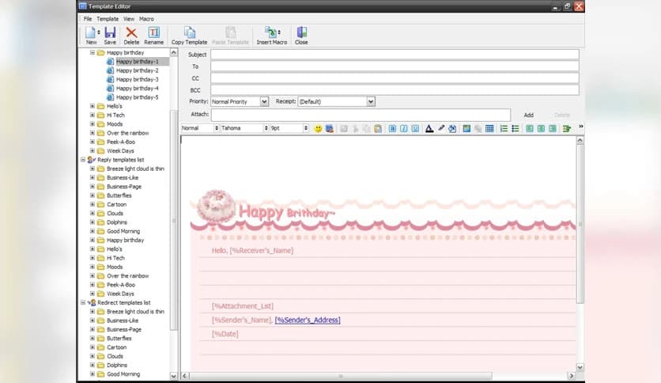Image resolution: width=661 pixels, height=383 pixels.
Task: Toggle underline formatting
Action: 415,129
